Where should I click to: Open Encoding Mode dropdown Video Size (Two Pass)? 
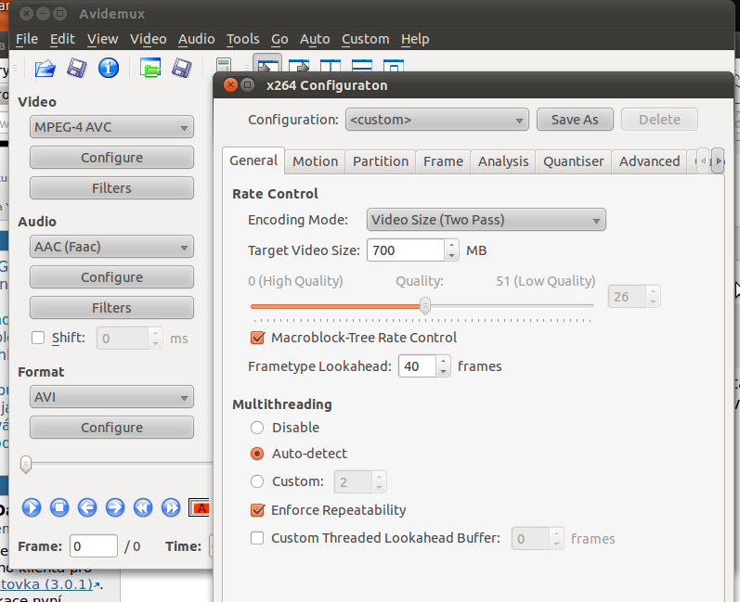487,220
